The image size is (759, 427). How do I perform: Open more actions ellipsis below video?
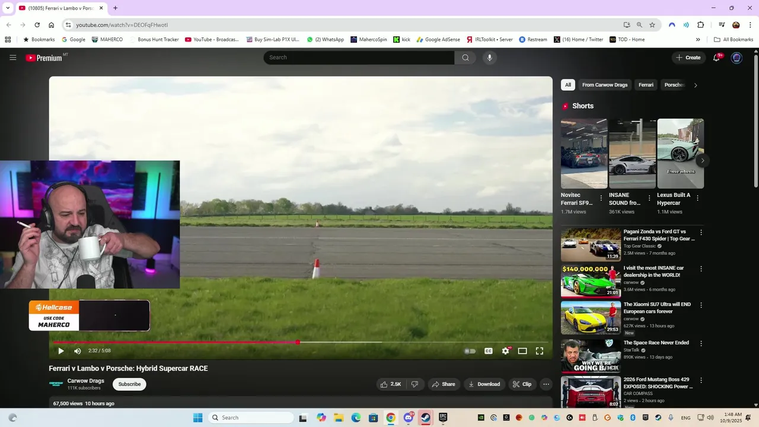click(546, 384)
